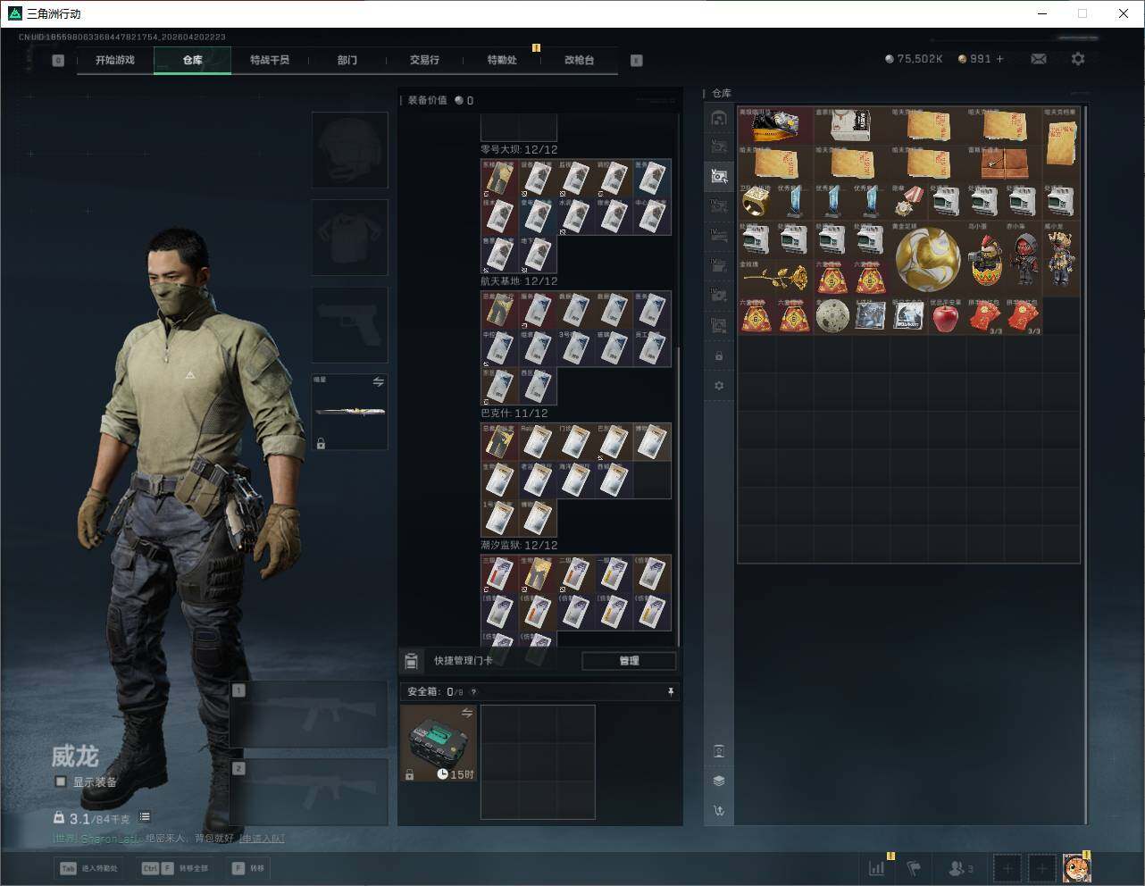Select the moon-like sphere item
This screenshot has width=1145, height=886.
(832, 316)
